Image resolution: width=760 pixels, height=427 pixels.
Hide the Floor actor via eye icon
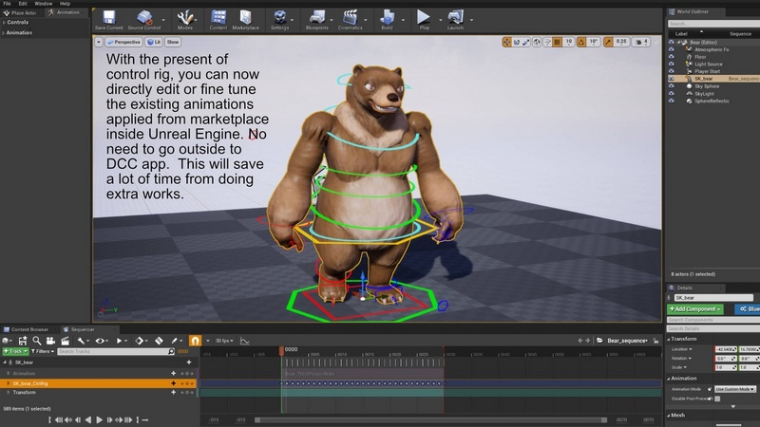(671, 55)
